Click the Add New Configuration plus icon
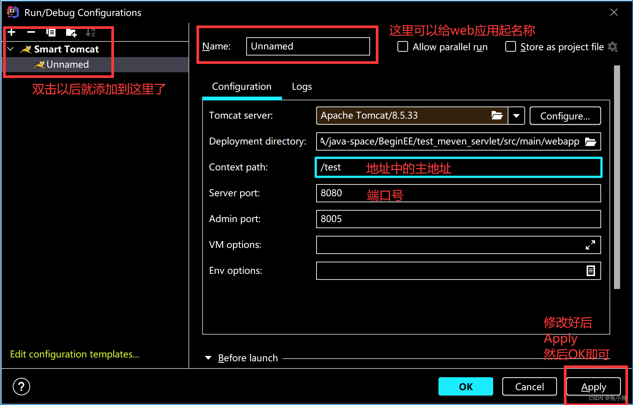633x405 pixels. click(12, 32)
